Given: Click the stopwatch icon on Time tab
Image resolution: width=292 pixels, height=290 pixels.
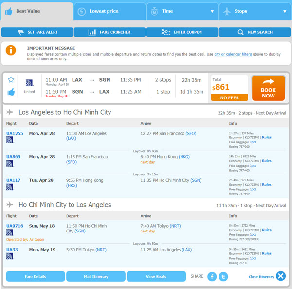Looking at the screenshot, I should click(154, 11).
